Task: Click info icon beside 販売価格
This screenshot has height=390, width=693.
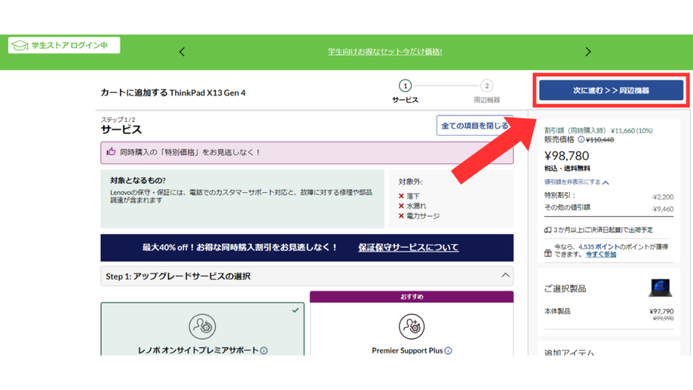Action: click(581, 139)
